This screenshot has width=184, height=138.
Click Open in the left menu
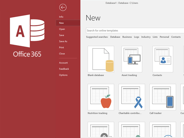pos(62,29)
